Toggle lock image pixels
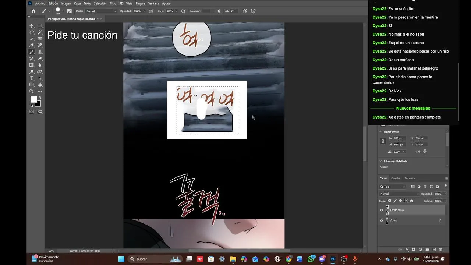The height and width of the screenshot is (265, 471). (395, 201)
